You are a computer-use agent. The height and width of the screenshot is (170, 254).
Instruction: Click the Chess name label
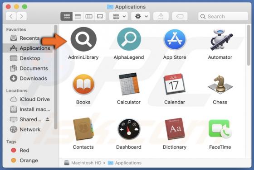pyautogui.click(x=220, y=102)
